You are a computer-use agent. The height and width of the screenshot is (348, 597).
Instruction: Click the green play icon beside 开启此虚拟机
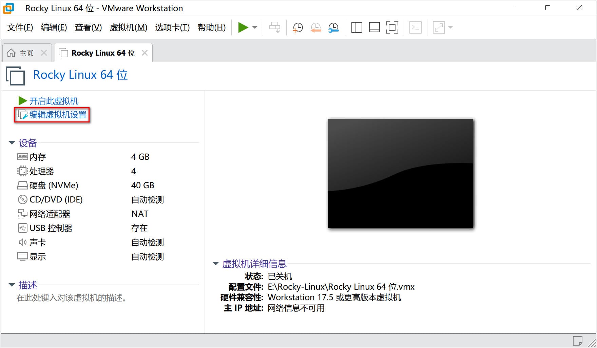click(22, 101)
